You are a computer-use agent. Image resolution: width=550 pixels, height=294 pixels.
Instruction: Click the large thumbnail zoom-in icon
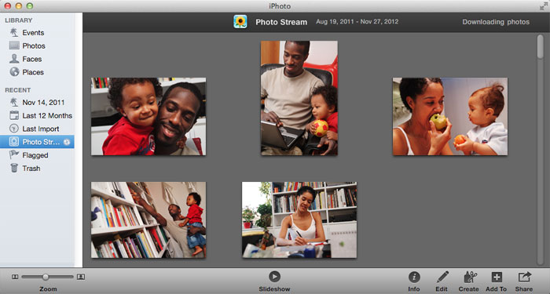(x=81, y=277)
